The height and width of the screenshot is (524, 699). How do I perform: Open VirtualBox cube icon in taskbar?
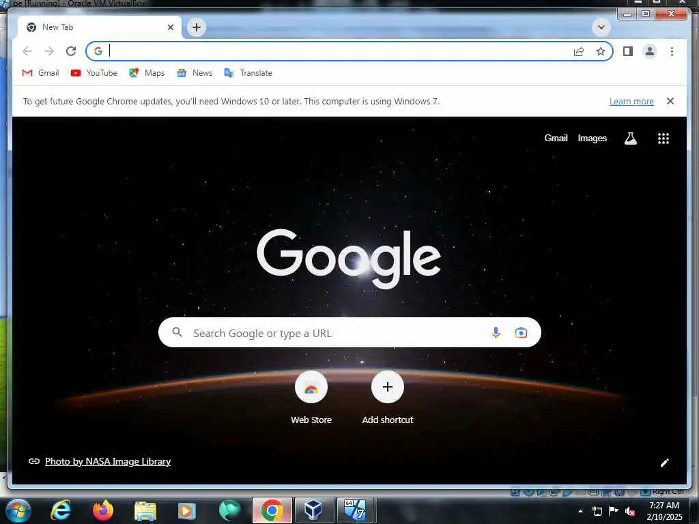313,510
